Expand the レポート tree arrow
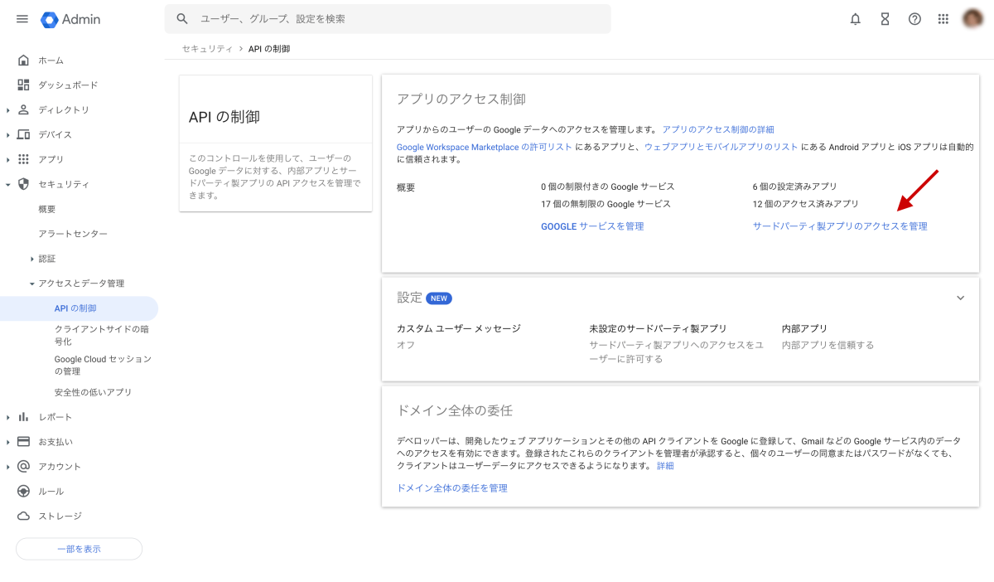Image resolution: width=994 pixels, height=582 pixels. (7, 417)
